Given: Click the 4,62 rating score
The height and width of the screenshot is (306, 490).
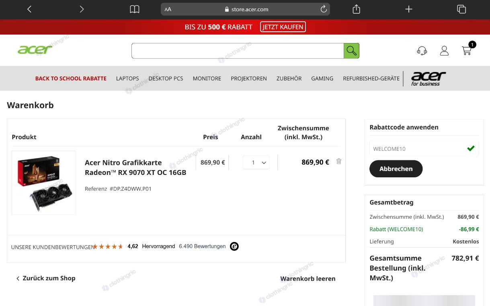Looking at the screenshot, I should click(133, 246).
